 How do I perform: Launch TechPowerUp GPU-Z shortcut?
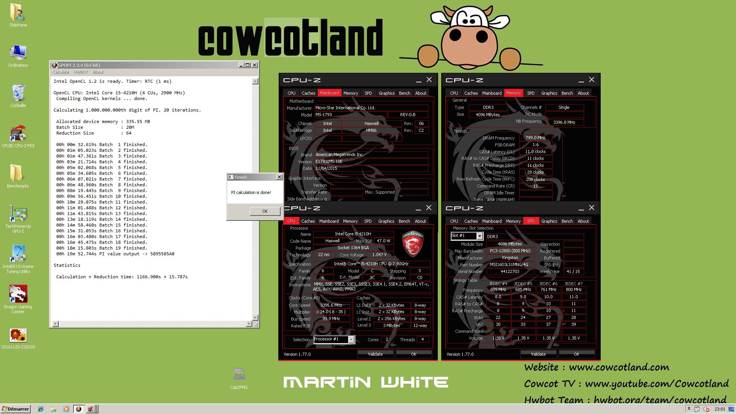click(x=18, y=219)
